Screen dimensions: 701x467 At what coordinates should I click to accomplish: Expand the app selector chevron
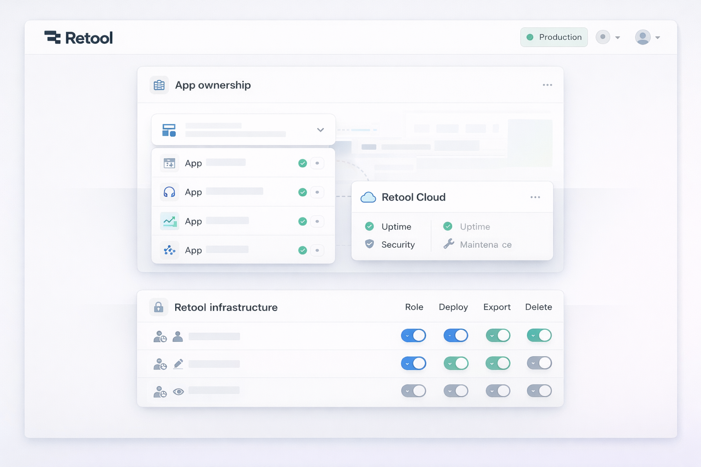pyautogui.click(x=320, y=130)
